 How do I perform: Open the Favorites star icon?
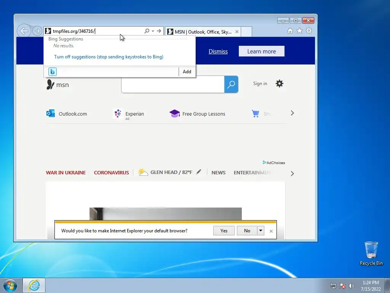tap(299, 31)
